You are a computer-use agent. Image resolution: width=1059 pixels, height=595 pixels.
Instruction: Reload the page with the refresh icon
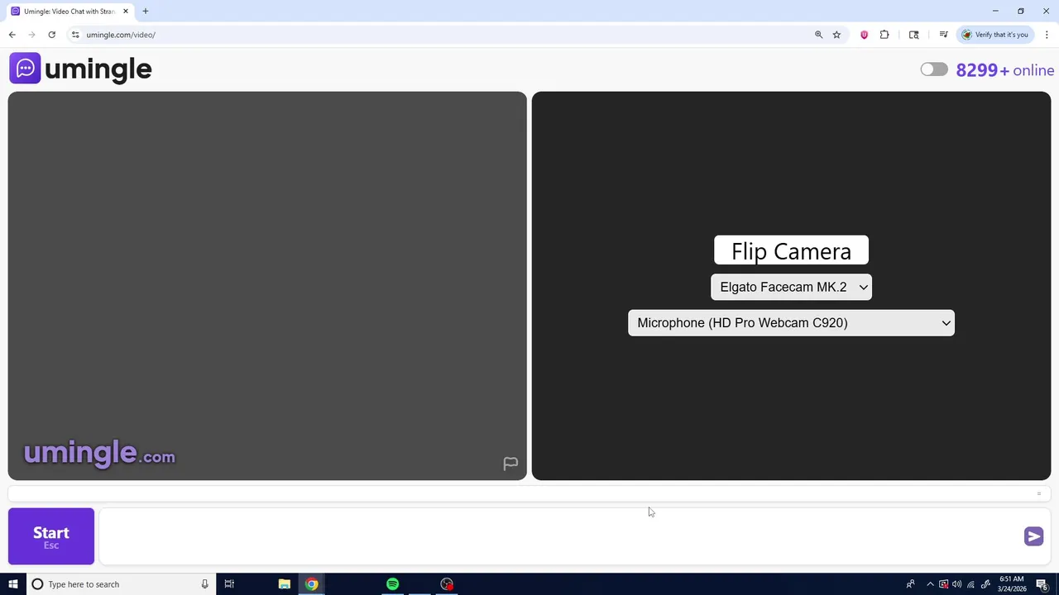point(51,35)
